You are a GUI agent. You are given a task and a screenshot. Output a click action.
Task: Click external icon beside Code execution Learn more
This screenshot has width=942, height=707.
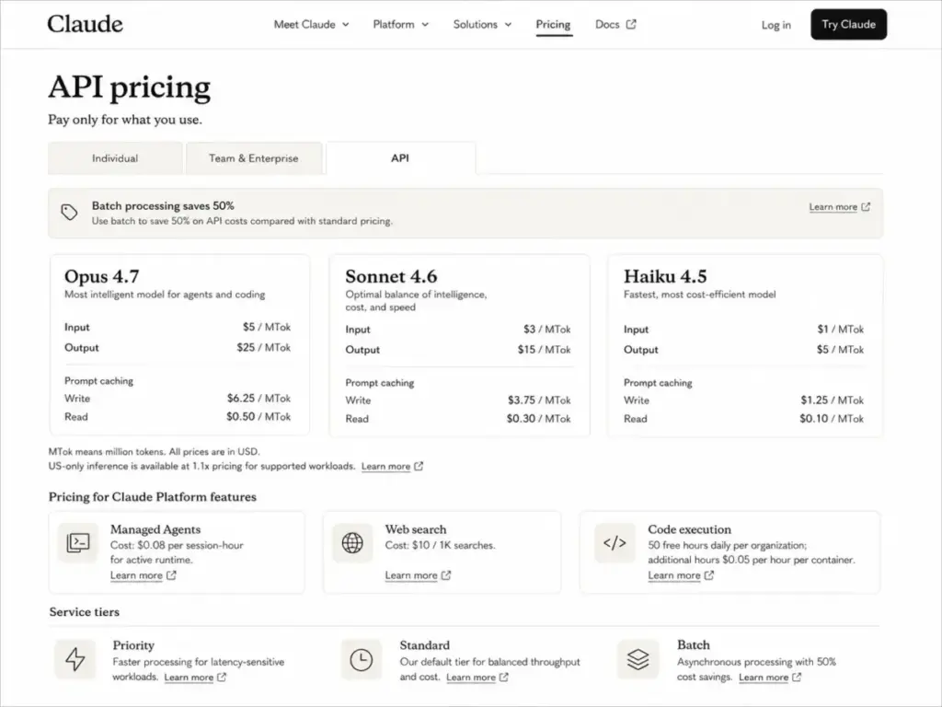coord(709,575)
